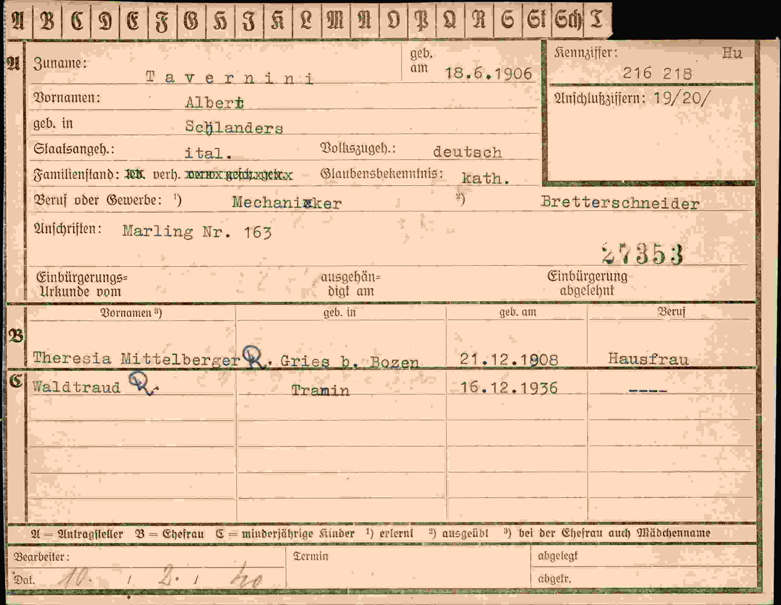781x605 pixels.
Task: Click the child's name 'Waldtraud'
Action: point(76,387)
